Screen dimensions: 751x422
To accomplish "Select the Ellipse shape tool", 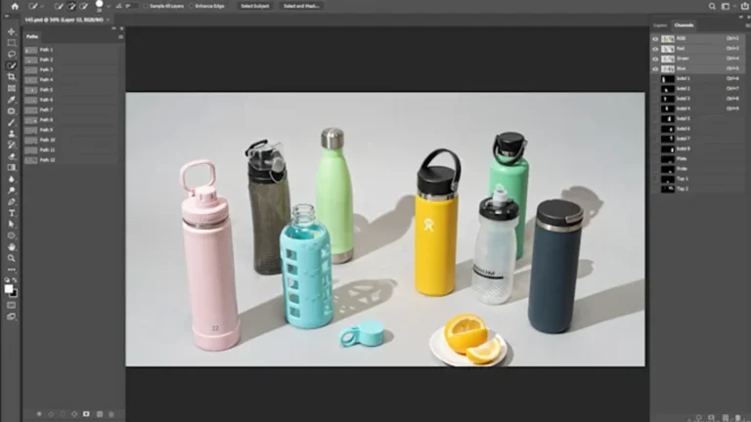I will [12, 235].
